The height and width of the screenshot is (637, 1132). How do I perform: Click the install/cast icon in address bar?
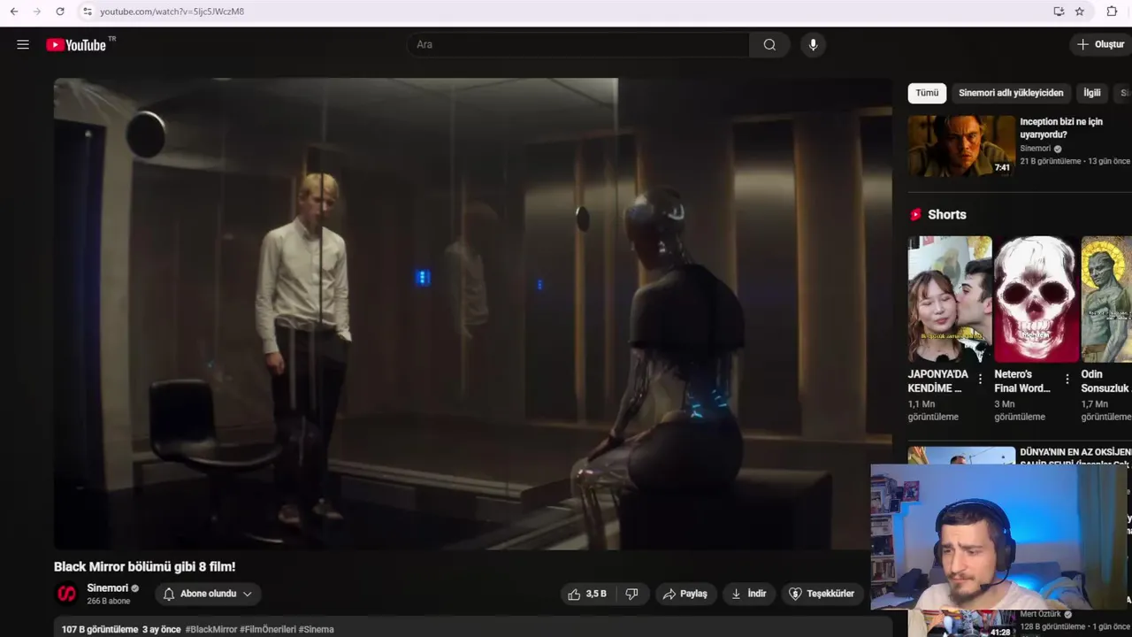(x=1059, y=12)
